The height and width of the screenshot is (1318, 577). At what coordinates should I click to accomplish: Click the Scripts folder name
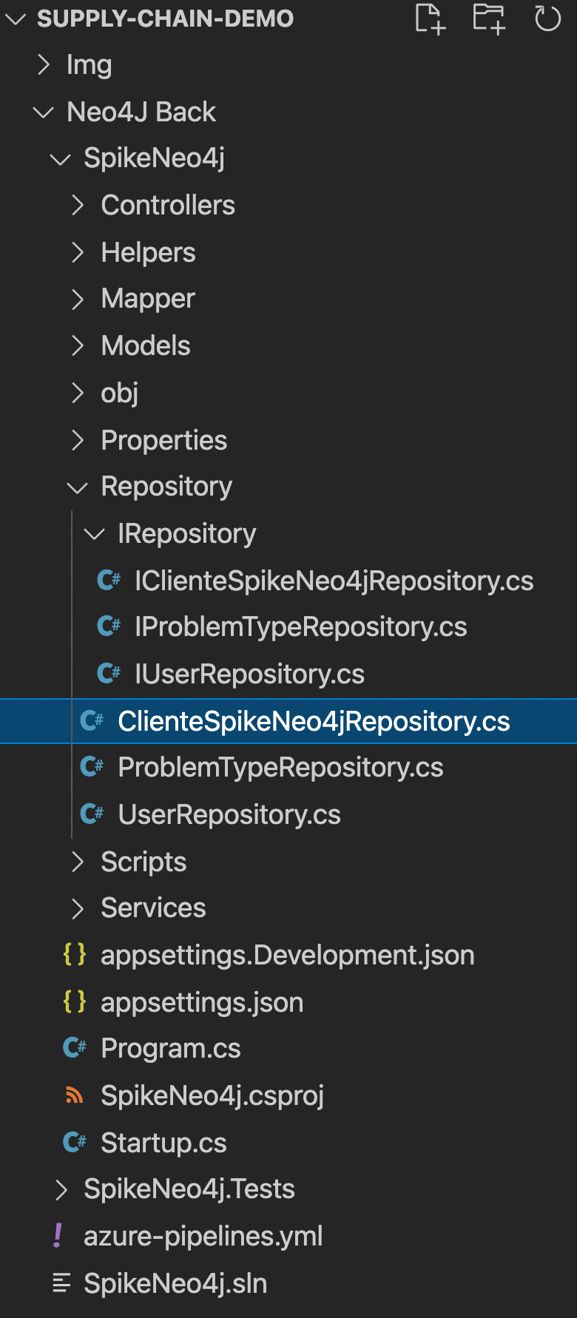tap(144, 862)
